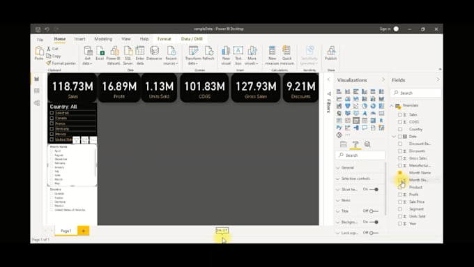Screen dimensions: 474x267
Task: Activate the Format painter tool
Action: tap(61, 63)
